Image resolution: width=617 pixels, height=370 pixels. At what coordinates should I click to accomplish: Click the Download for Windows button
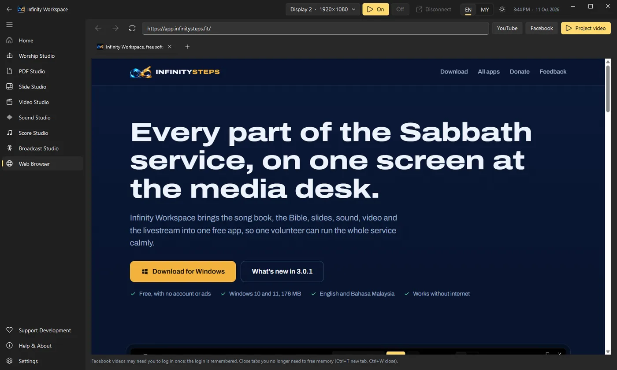[183, 271]
